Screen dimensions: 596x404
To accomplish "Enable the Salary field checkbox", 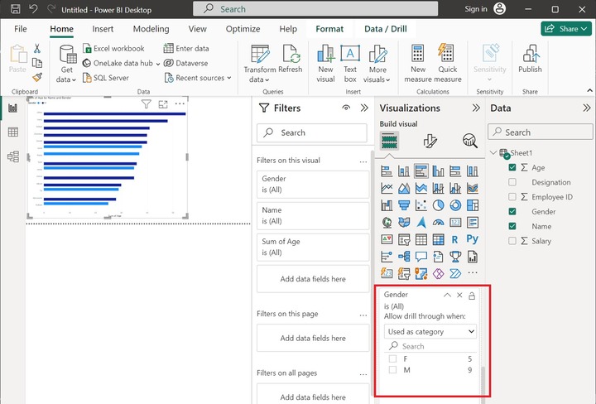I will click(512, 241).
